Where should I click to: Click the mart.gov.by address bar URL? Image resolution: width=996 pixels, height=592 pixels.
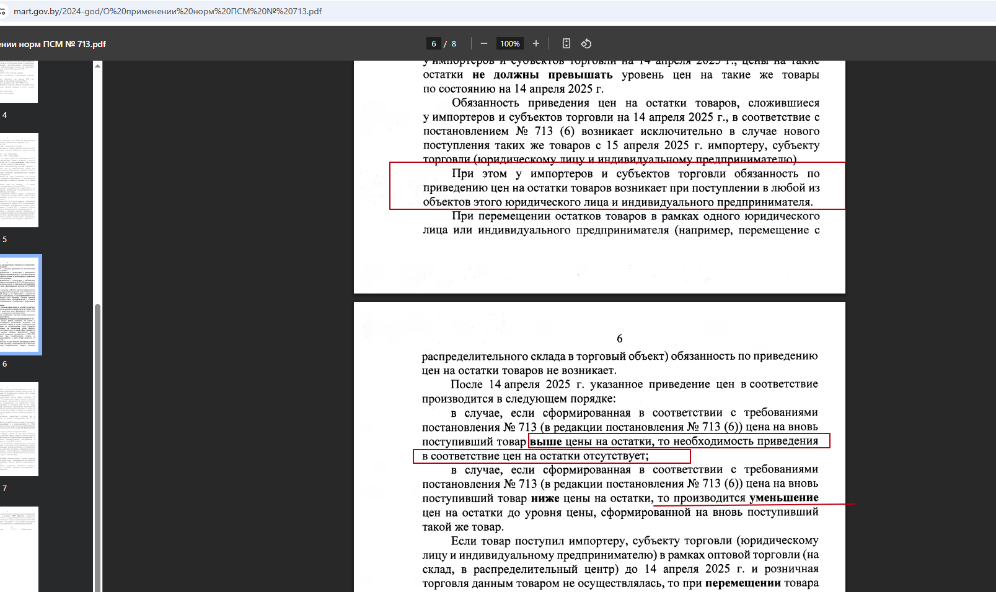pyautogui.click(x=167, y=11)
